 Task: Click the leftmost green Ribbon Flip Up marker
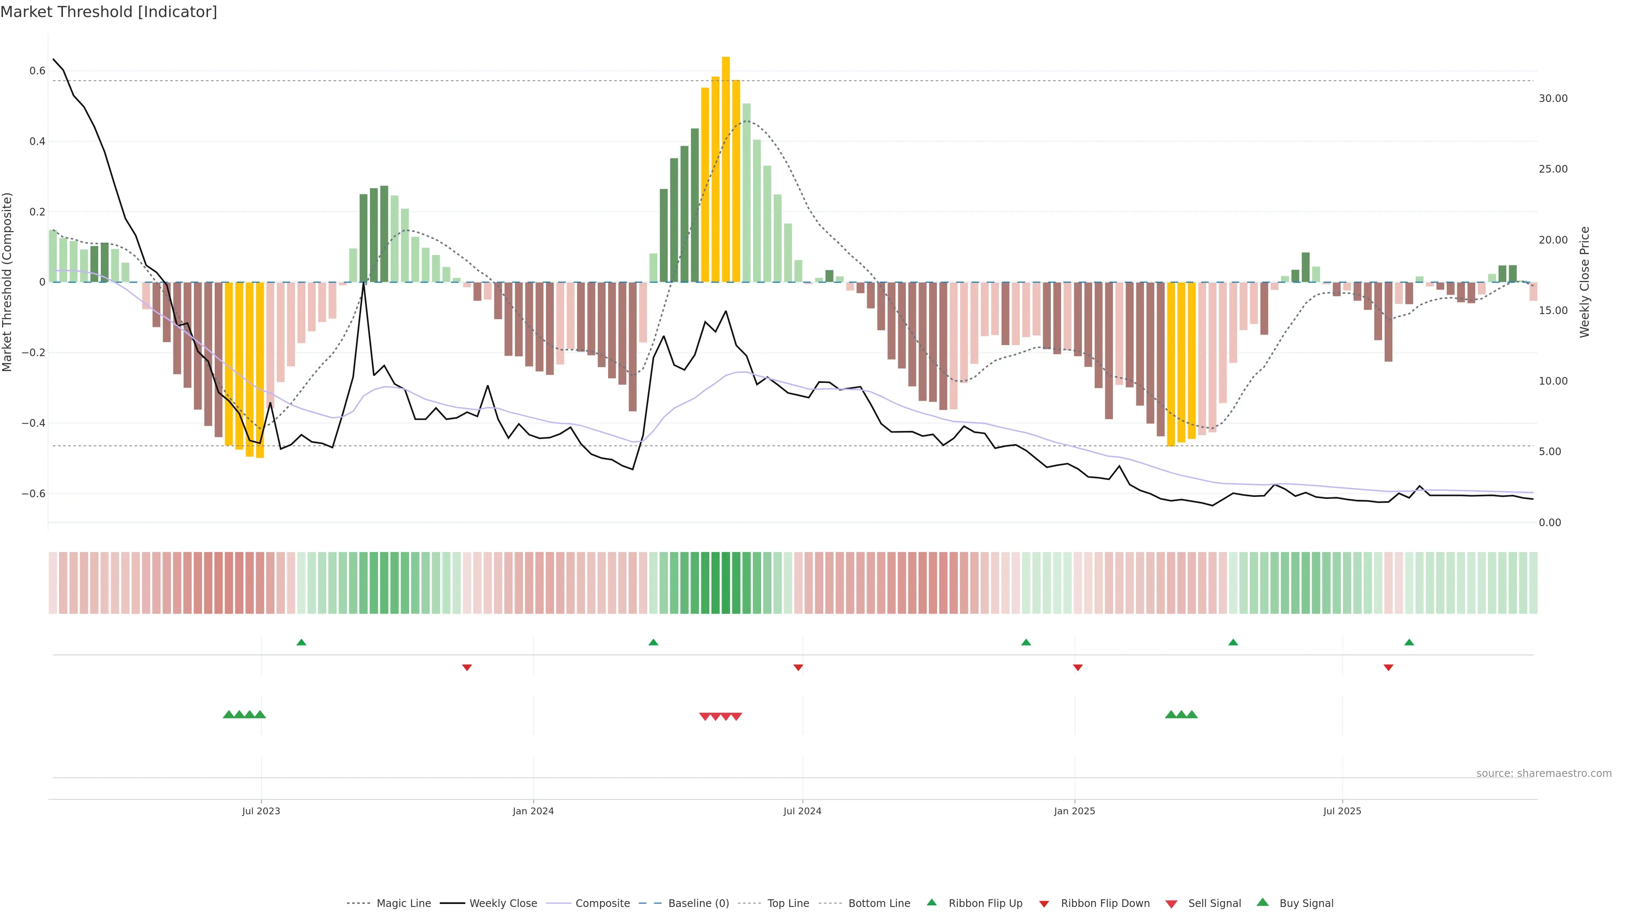[301, 643]
